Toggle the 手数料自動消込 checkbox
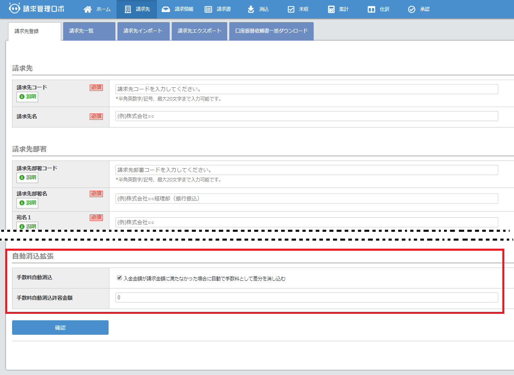The image size is (514, 375). click(x=119, y=278)
